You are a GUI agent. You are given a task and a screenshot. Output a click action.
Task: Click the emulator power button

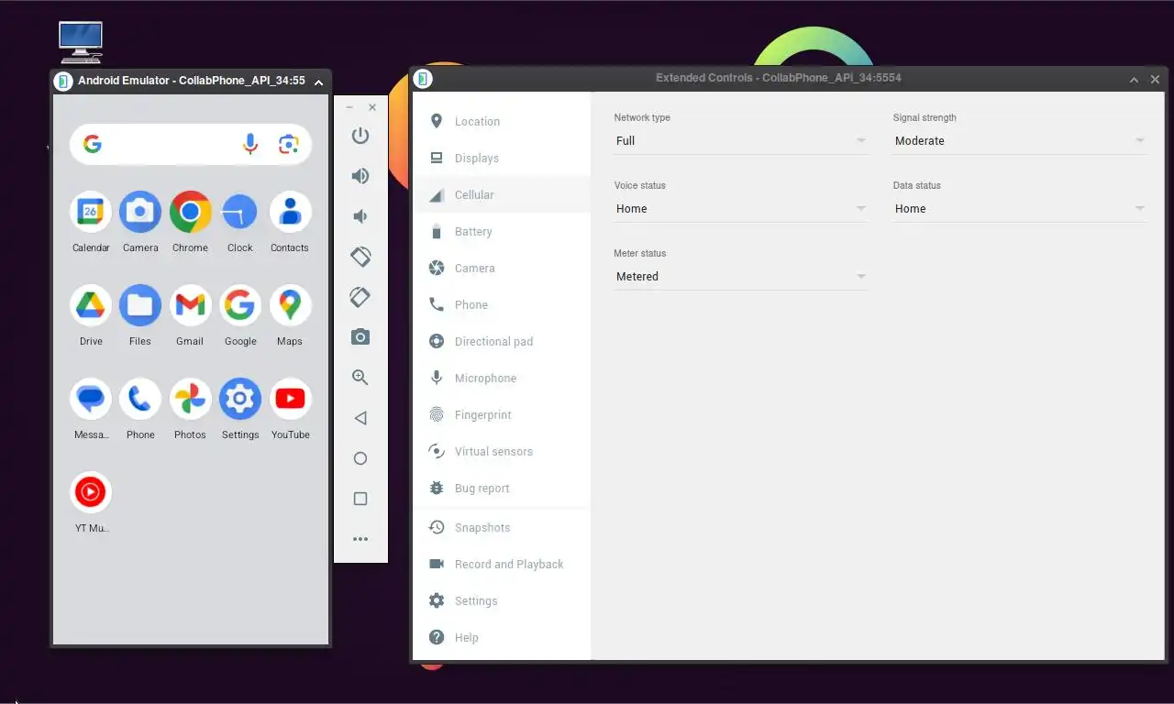(360, 136)
